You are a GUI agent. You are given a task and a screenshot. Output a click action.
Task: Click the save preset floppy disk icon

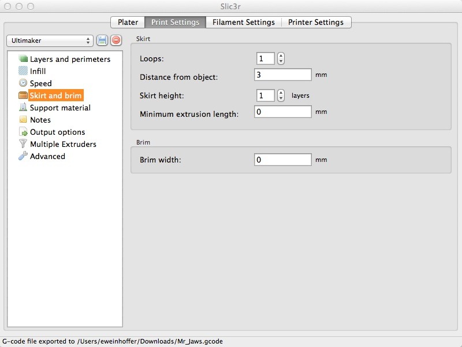coord(102,40)
